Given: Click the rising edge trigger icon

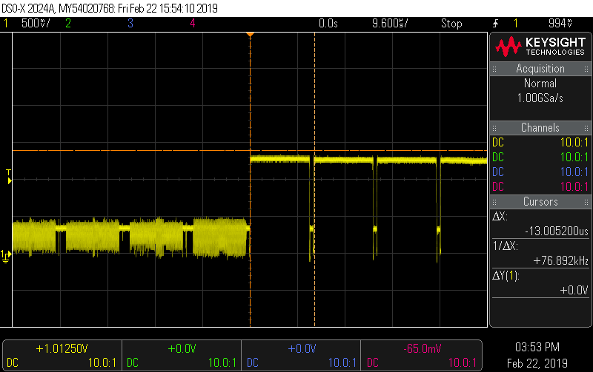Looking at the screenshot, I should 495,24.
